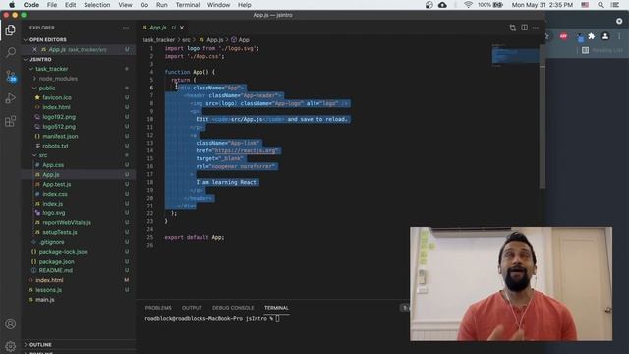
Task: Click the split editor icon
Action: point(524,28)
